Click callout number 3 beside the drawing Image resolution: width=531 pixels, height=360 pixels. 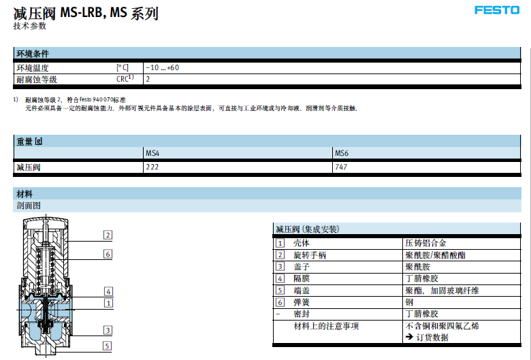pyautogui.click(x=108, y=330)
